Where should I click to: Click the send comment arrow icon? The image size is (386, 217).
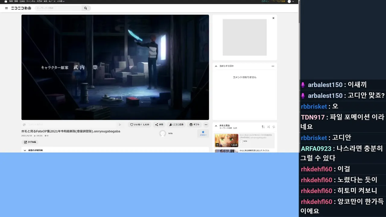[120, 124]
